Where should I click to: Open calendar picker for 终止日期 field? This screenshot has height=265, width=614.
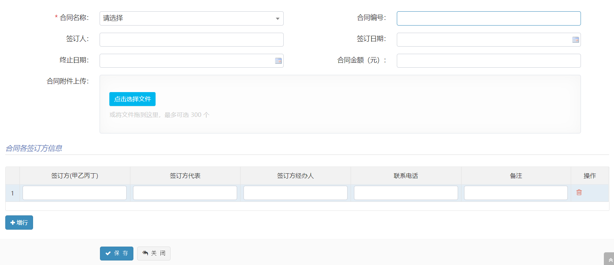278,61
